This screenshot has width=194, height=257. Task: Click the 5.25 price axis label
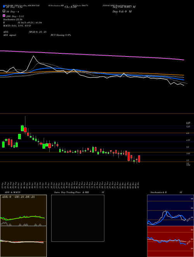click(188, 127)
